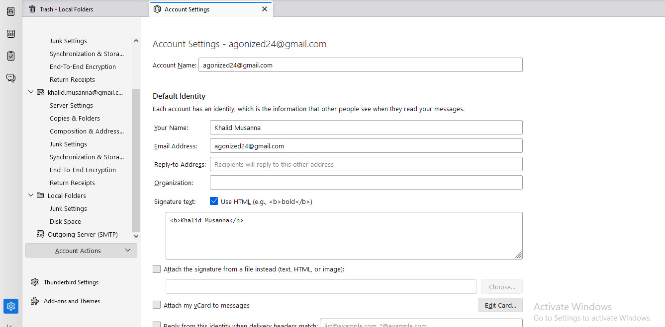Click the mail account icon beside khalid.musanna@gmail.c...
The height and width of the screenshot is (327, 665).
coord(40,92)
